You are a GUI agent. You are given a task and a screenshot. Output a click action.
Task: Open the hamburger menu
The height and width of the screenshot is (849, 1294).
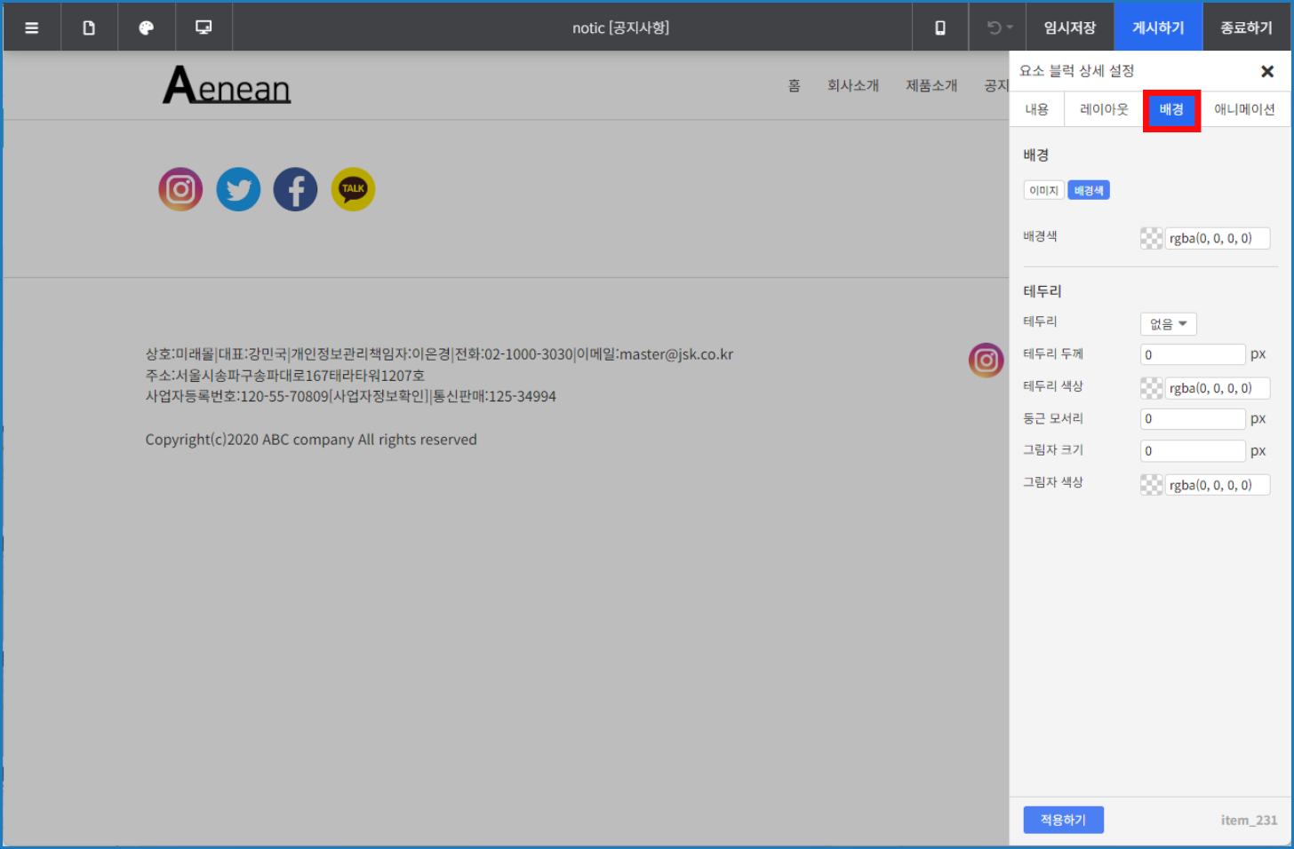(31, 27)
